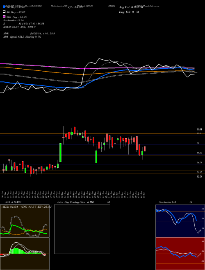
Task: Click the magenta 200 Day legend swatch
Action: coord(5,17)
